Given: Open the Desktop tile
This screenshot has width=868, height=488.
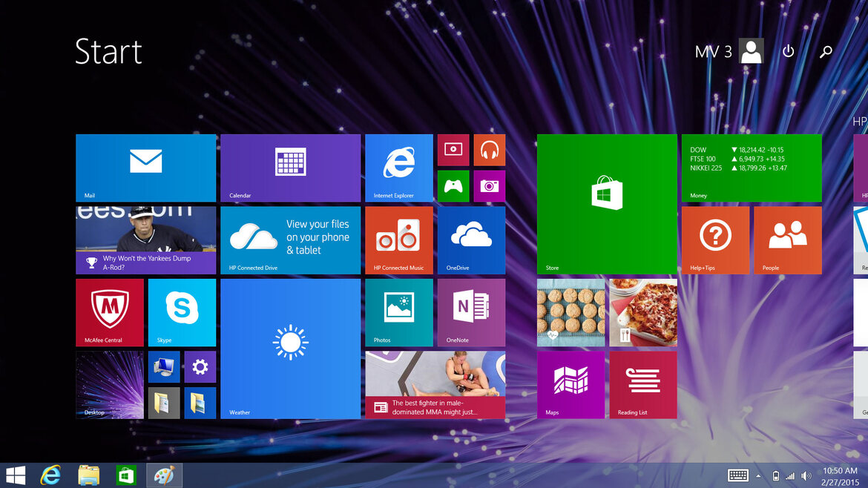Looking at the screenshot, I should pyautogui.click(x=110, y=385).
